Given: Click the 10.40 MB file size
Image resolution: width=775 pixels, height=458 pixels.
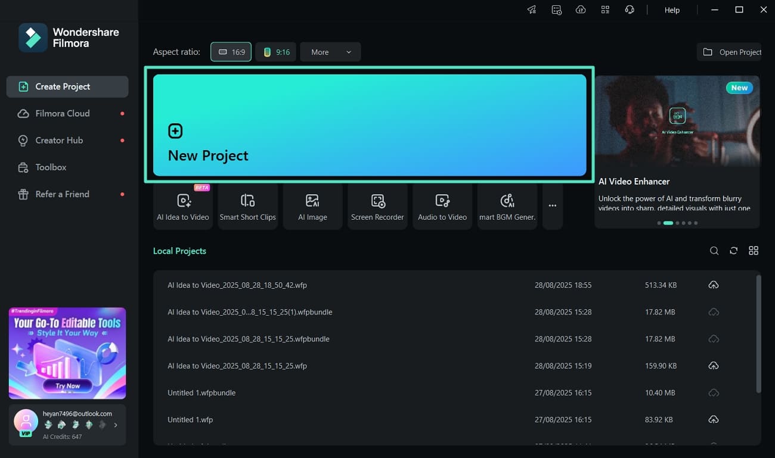Looking at the screenshot, I should click(660, 392).
